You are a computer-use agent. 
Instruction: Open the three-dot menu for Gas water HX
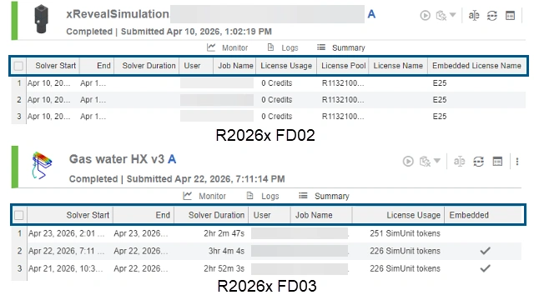(x=517, y=161)
